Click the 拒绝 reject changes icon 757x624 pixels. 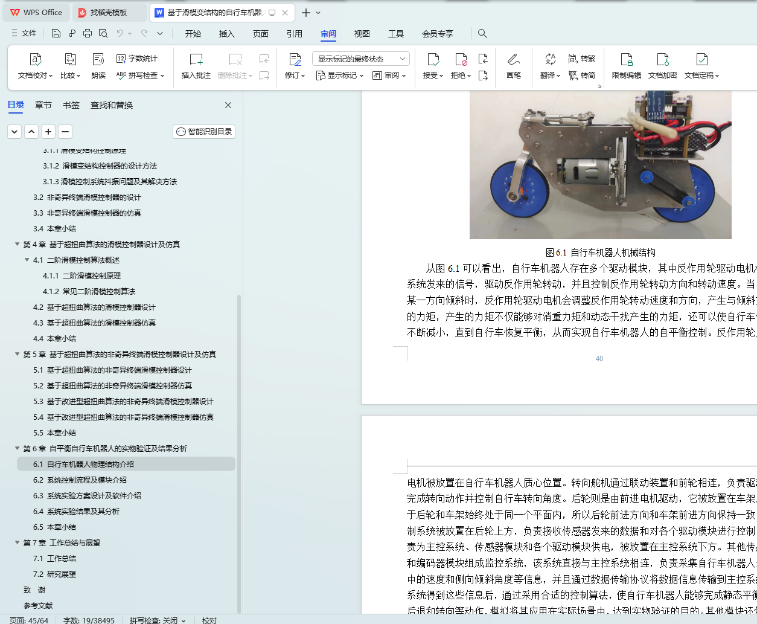pos(461,59)
